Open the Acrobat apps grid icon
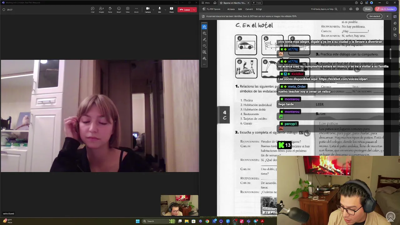 (x=366, y=3)
